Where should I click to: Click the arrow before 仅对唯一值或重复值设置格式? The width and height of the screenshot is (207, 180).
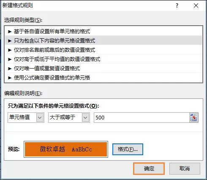tap(10, 69)
